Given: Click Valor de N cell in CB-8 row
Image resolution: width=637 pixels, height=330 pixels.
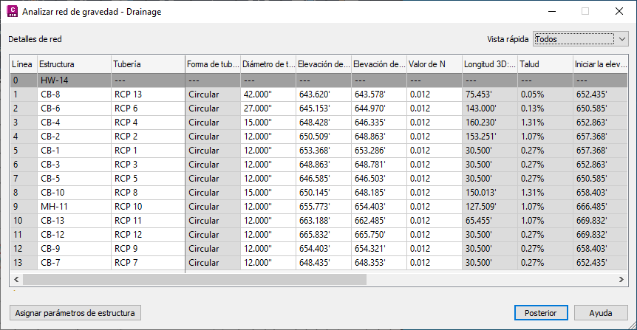Looking at the screenshot, I should [435, 94].
